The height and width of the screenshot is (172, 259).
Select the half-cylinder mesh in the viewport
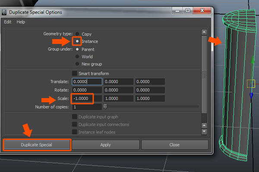238,86
